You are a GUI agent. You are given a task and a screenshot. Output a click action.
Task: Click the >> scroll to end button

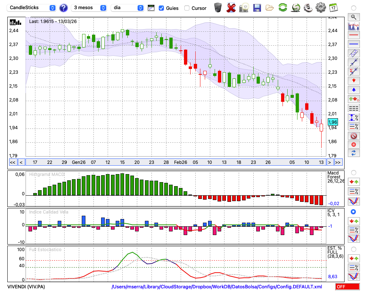338,162
